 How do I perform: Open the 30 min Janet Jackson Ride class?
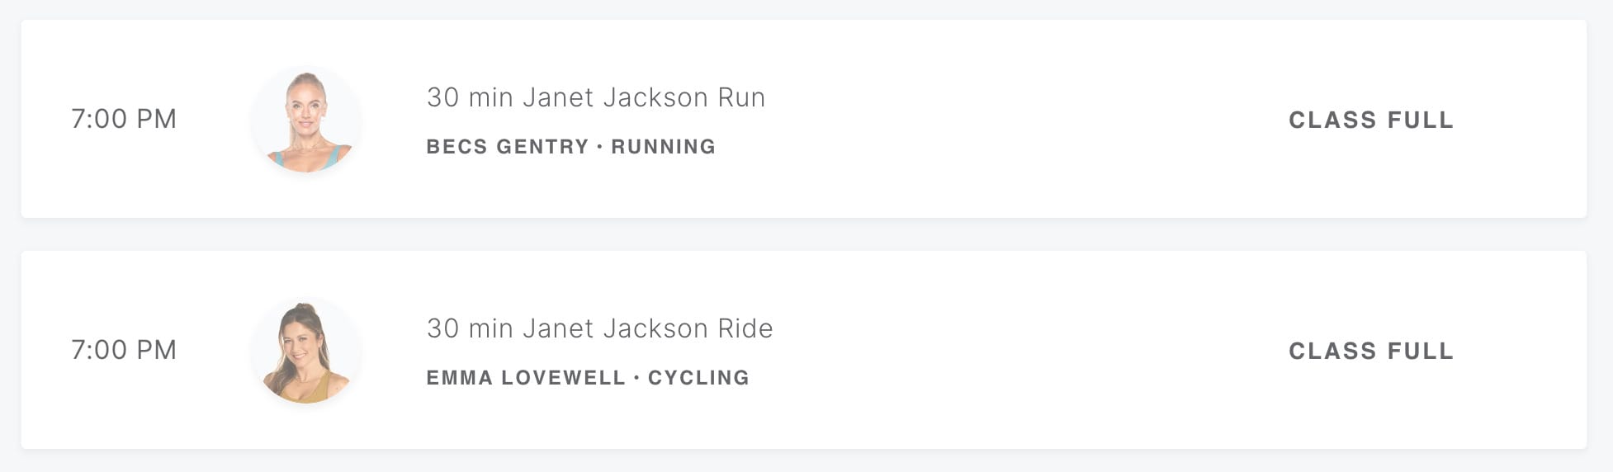[x=599, y=328]
